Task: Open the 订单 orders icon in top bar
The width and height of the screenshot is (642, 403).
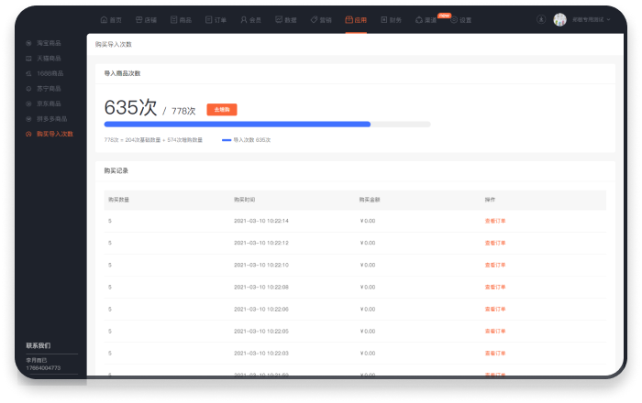Action: click(x=208, y=19)
